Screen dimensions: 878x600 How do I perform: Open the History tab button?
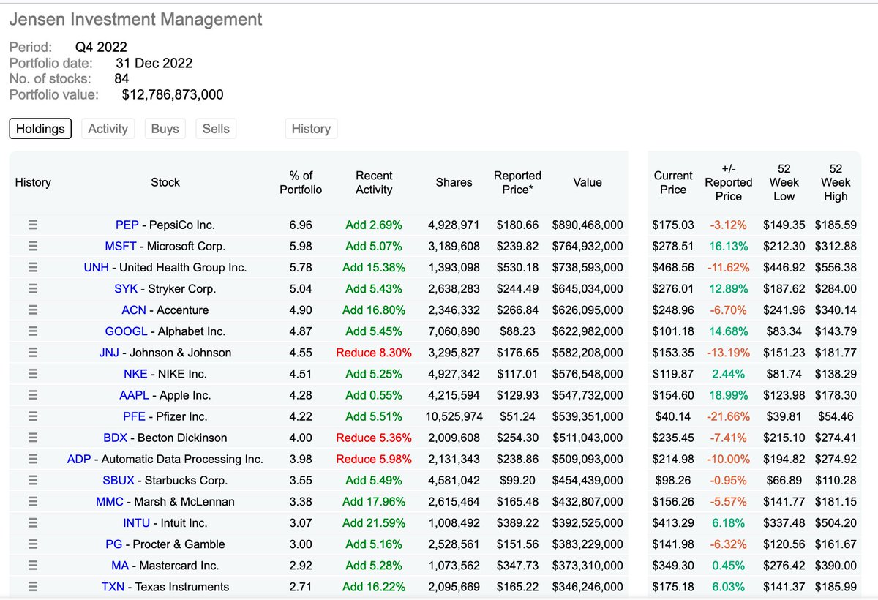pos(311,129)
